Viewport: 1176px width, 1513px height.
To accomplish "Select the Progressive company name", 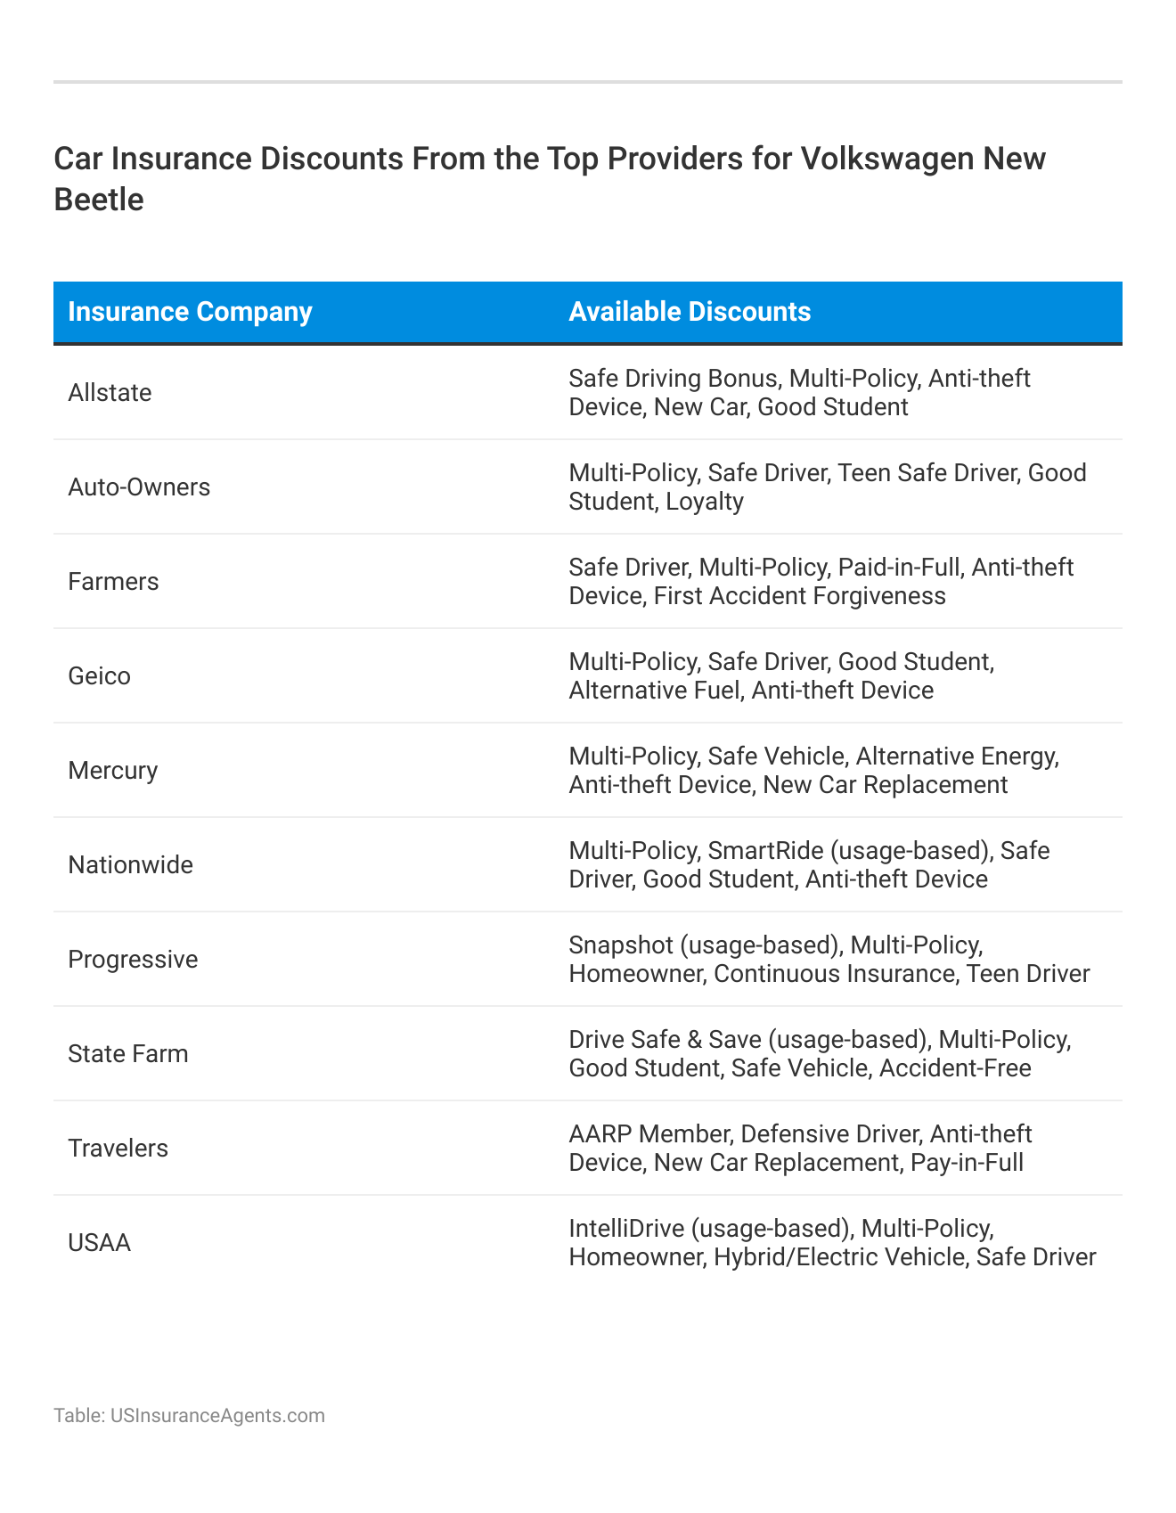I will tap(133, 960).
